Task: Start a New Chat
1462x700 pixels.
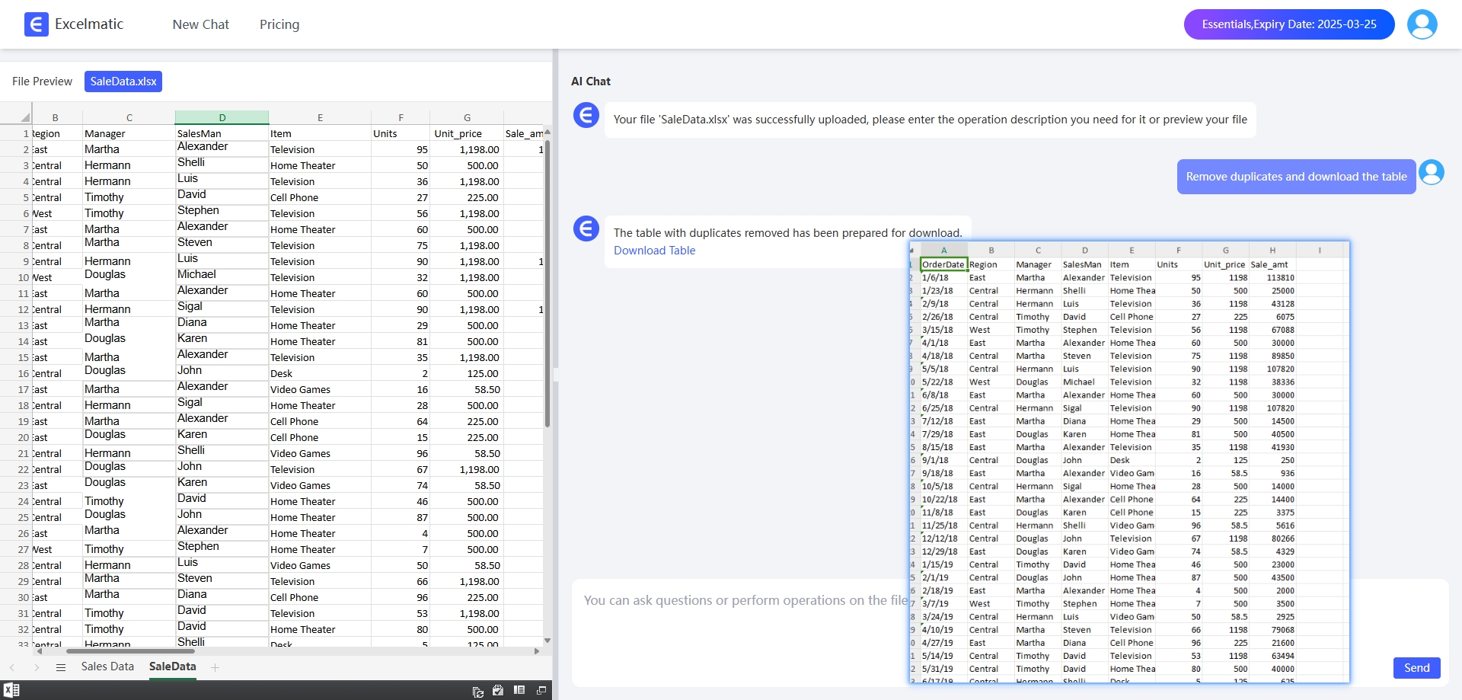Action: (x=200, y=24)
